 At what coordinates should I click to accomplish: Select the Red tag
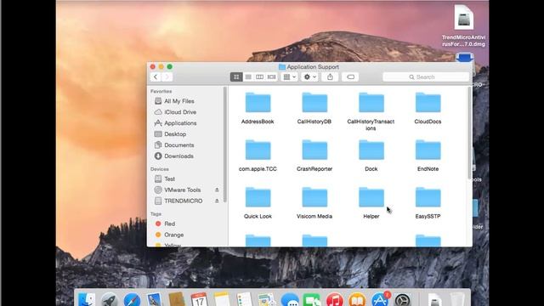coord(165,224)
